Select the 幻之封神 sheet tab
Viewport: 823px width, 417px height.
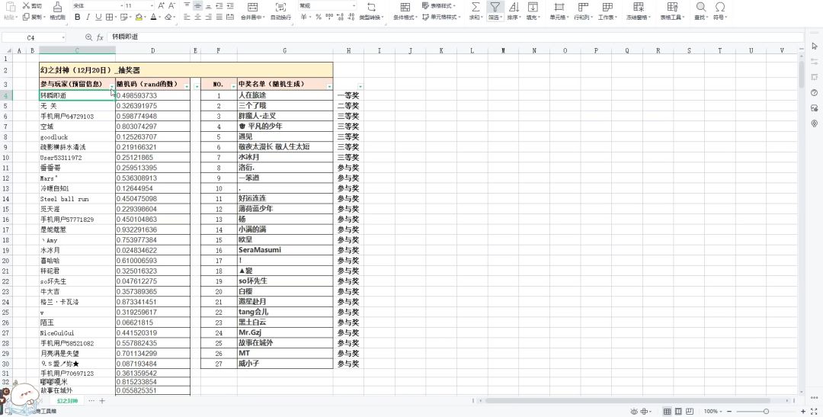(x=67, y=401)
